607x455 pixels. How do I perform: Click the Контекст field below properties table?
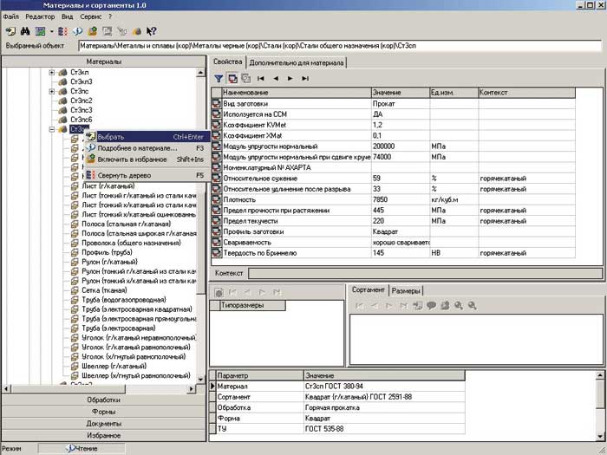click(x=425, y=274)
